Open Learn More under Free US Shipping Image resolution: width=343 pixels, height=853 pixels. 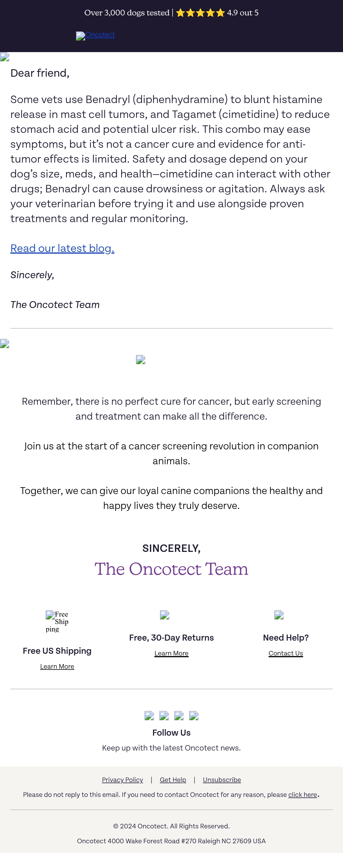[57, 666]
